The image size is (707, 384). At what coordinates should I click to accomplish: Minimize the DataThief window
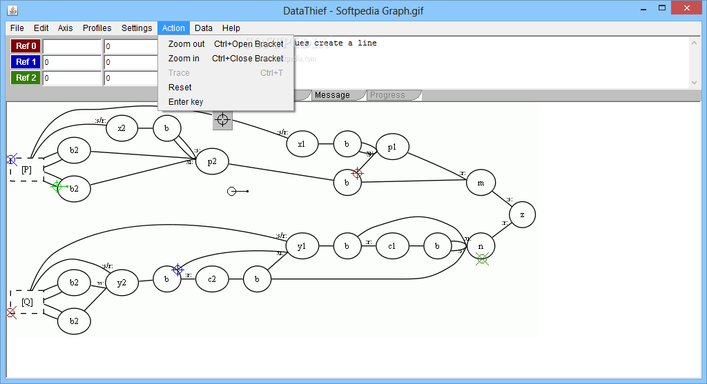point(643,8)
